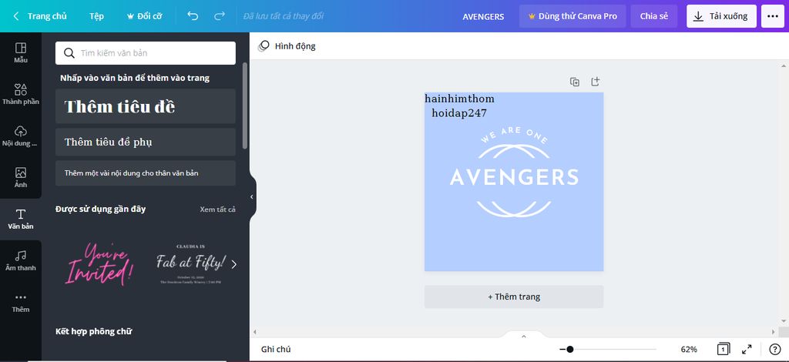Click Xem tất cả link
Viewport: 789px width, 362px height.
217,209
